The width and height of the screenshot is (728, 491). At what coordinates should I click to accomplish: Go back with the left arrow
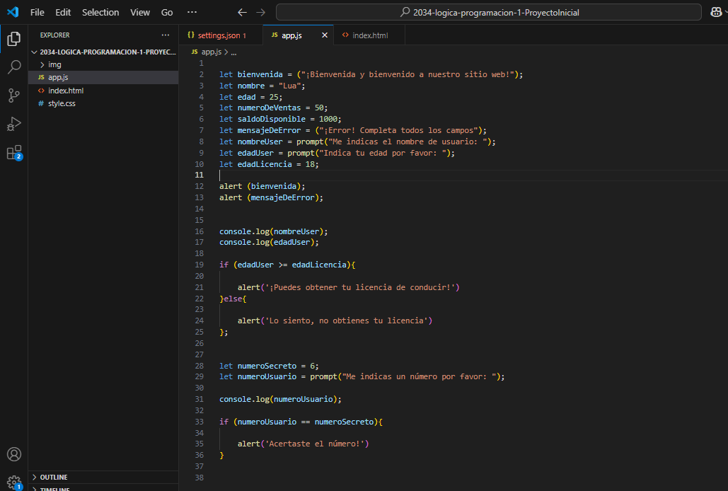(242, 13)
